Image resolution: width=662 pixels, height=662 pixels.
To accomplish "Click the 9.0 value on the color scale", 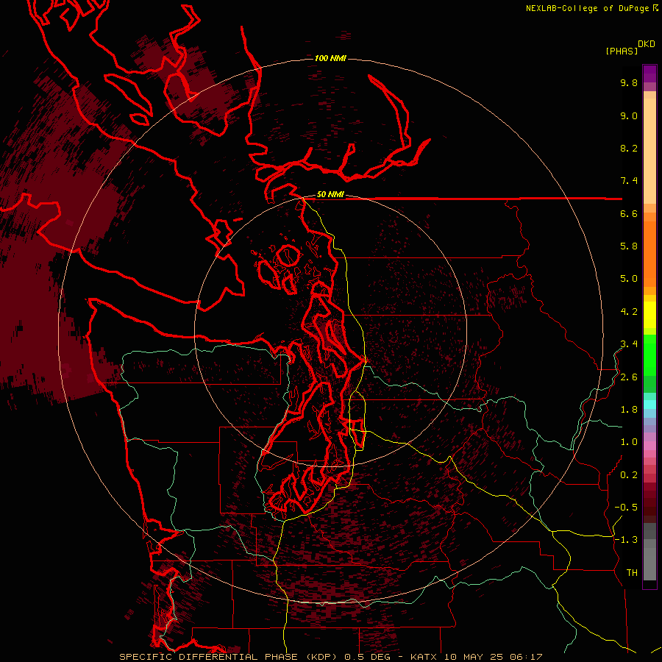I will 629,115.
